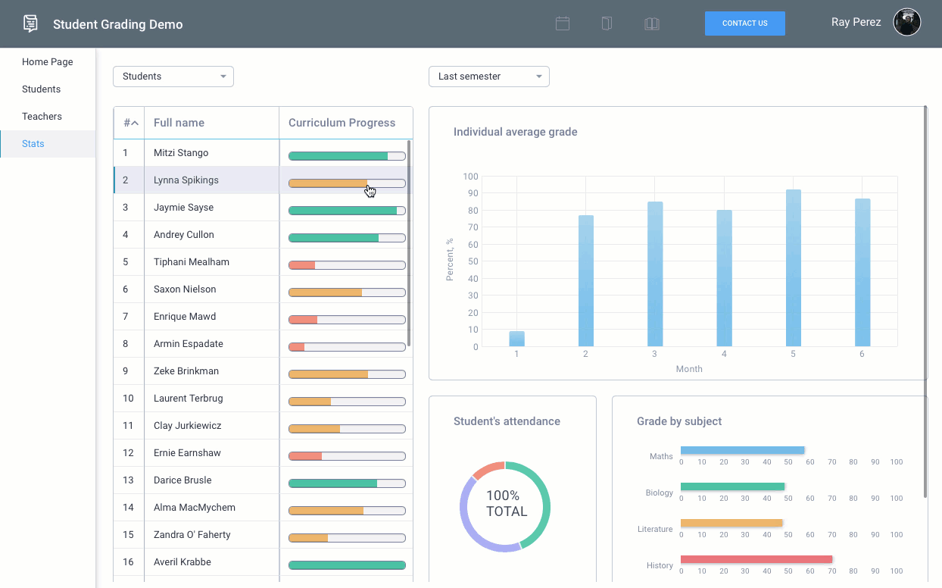The width and height of the screenshot is (942, 588).
Task: Click the Student Grading Demo logo icon
Action: coord(30,23)
